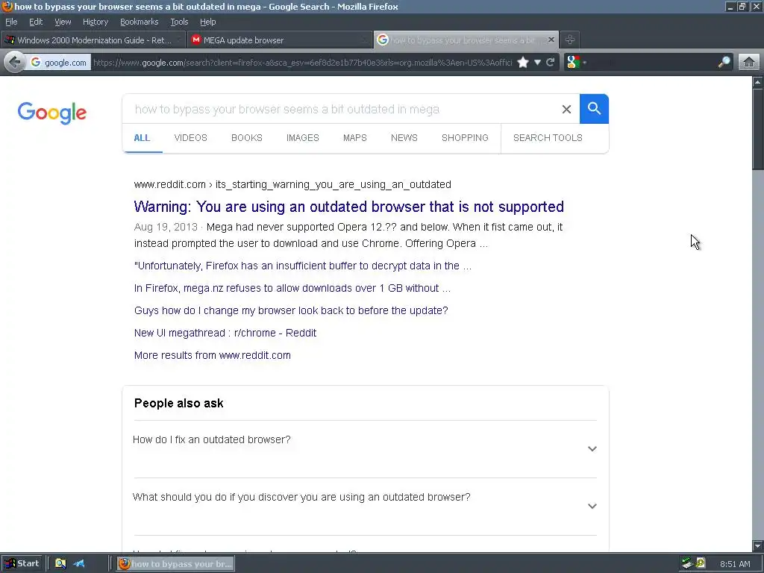Click in the Google search query field
This screenshot has width=764, height=573.
[341, 109]
